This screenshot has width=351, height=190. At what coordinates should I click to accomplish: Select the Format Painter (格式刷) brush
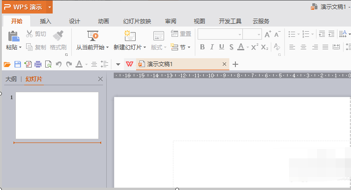coord(58,36)
